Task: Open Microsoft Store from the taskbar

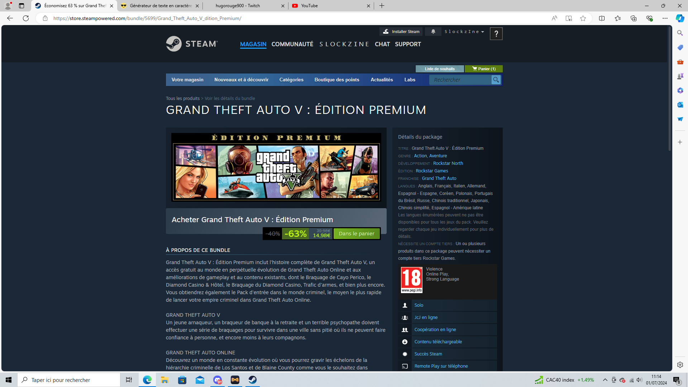Action: coord(182,380)
